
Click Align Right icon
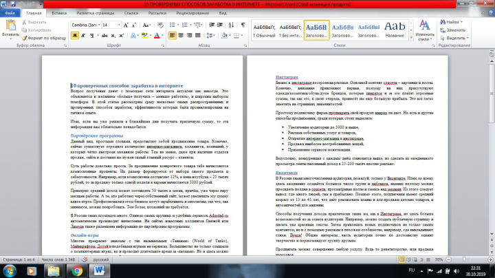[190, 35]
